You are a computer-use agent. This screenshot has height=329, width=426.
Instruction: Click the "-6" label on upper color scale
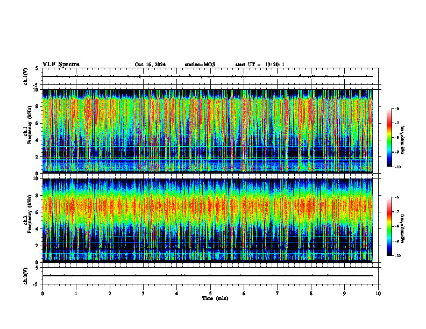coord(397,108)
